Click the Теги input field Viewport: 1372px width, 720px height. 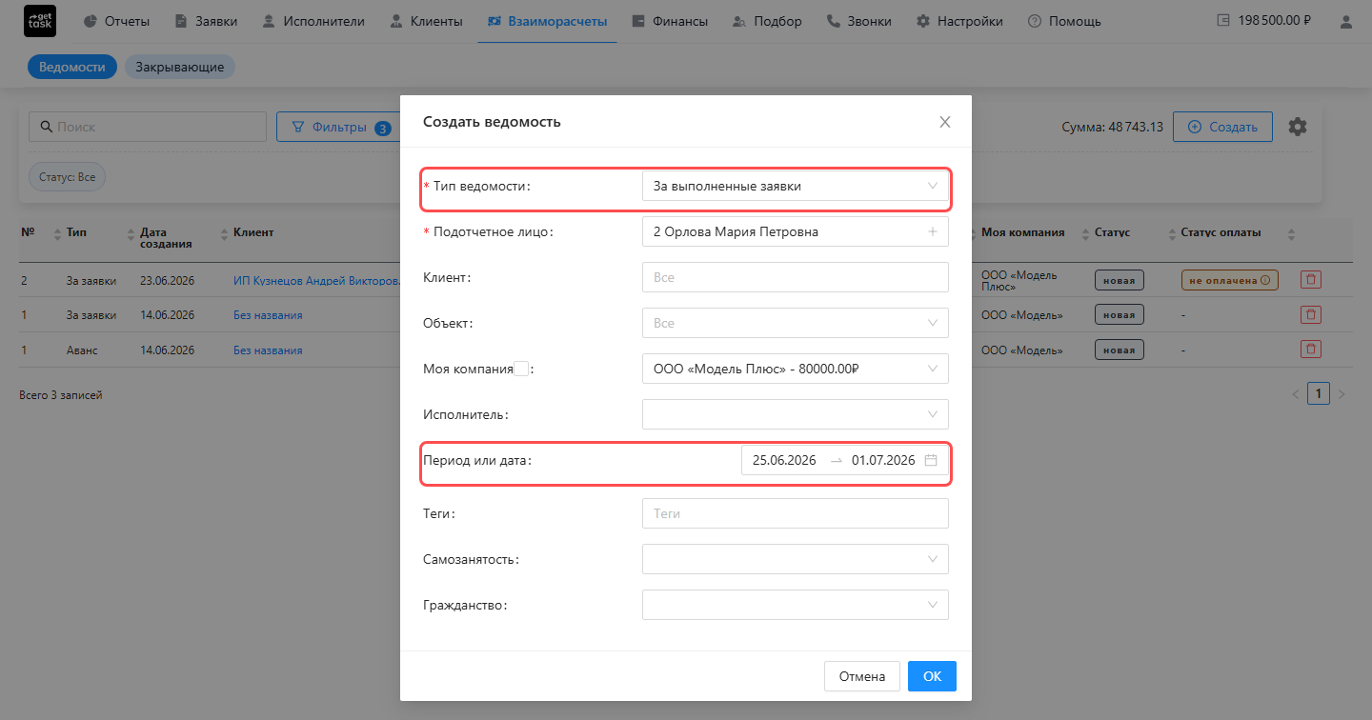tap(796, 513)
